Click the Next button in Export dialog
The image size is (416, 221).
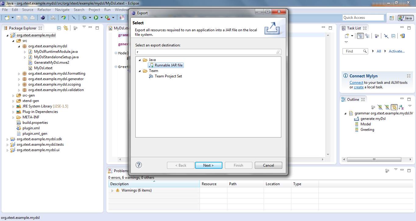point(208,165)
